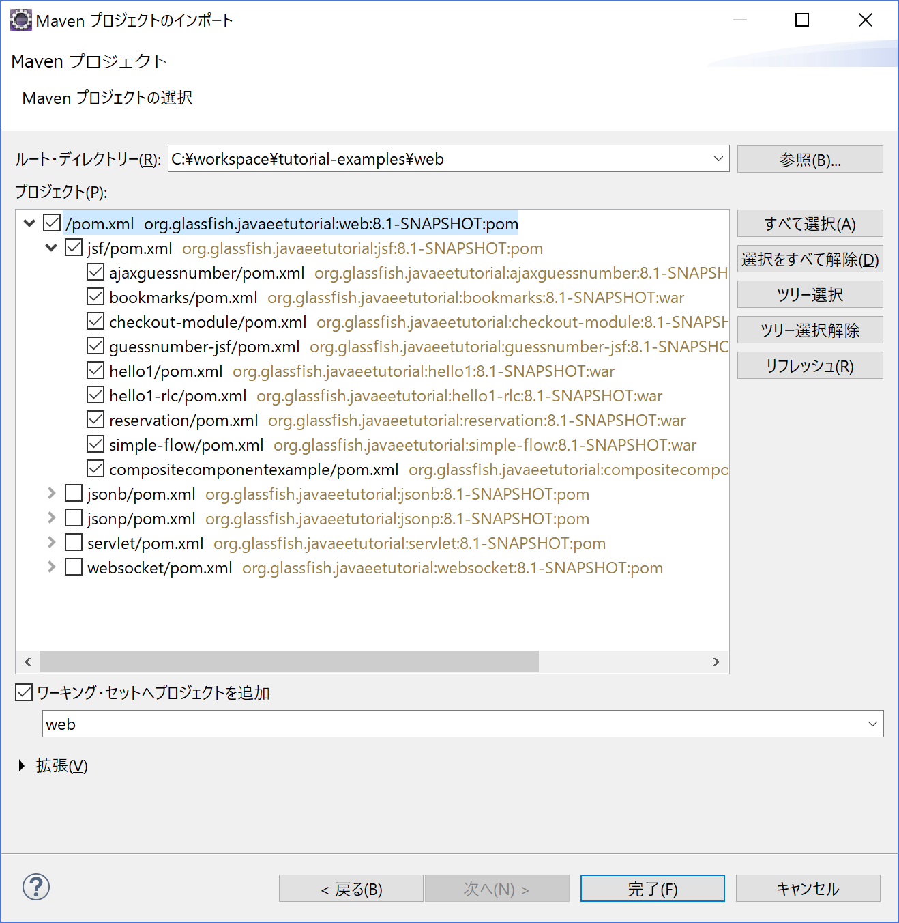Toggle the reservation/pom.xml checkbox
899x923 pixels.
tap(95, 420)
